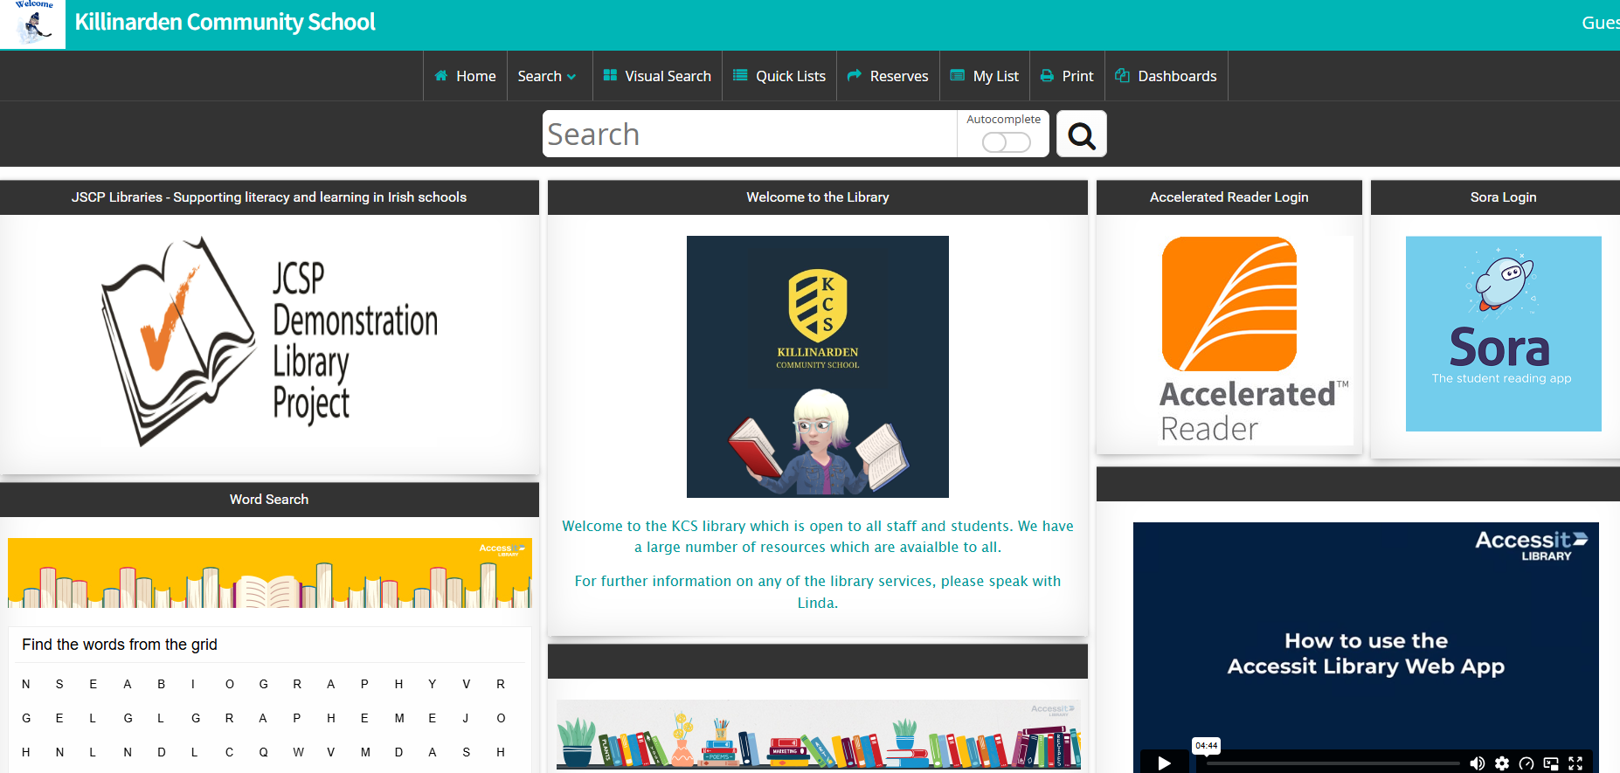Click the school logo beside Killinarden Community School

[32, 24]
